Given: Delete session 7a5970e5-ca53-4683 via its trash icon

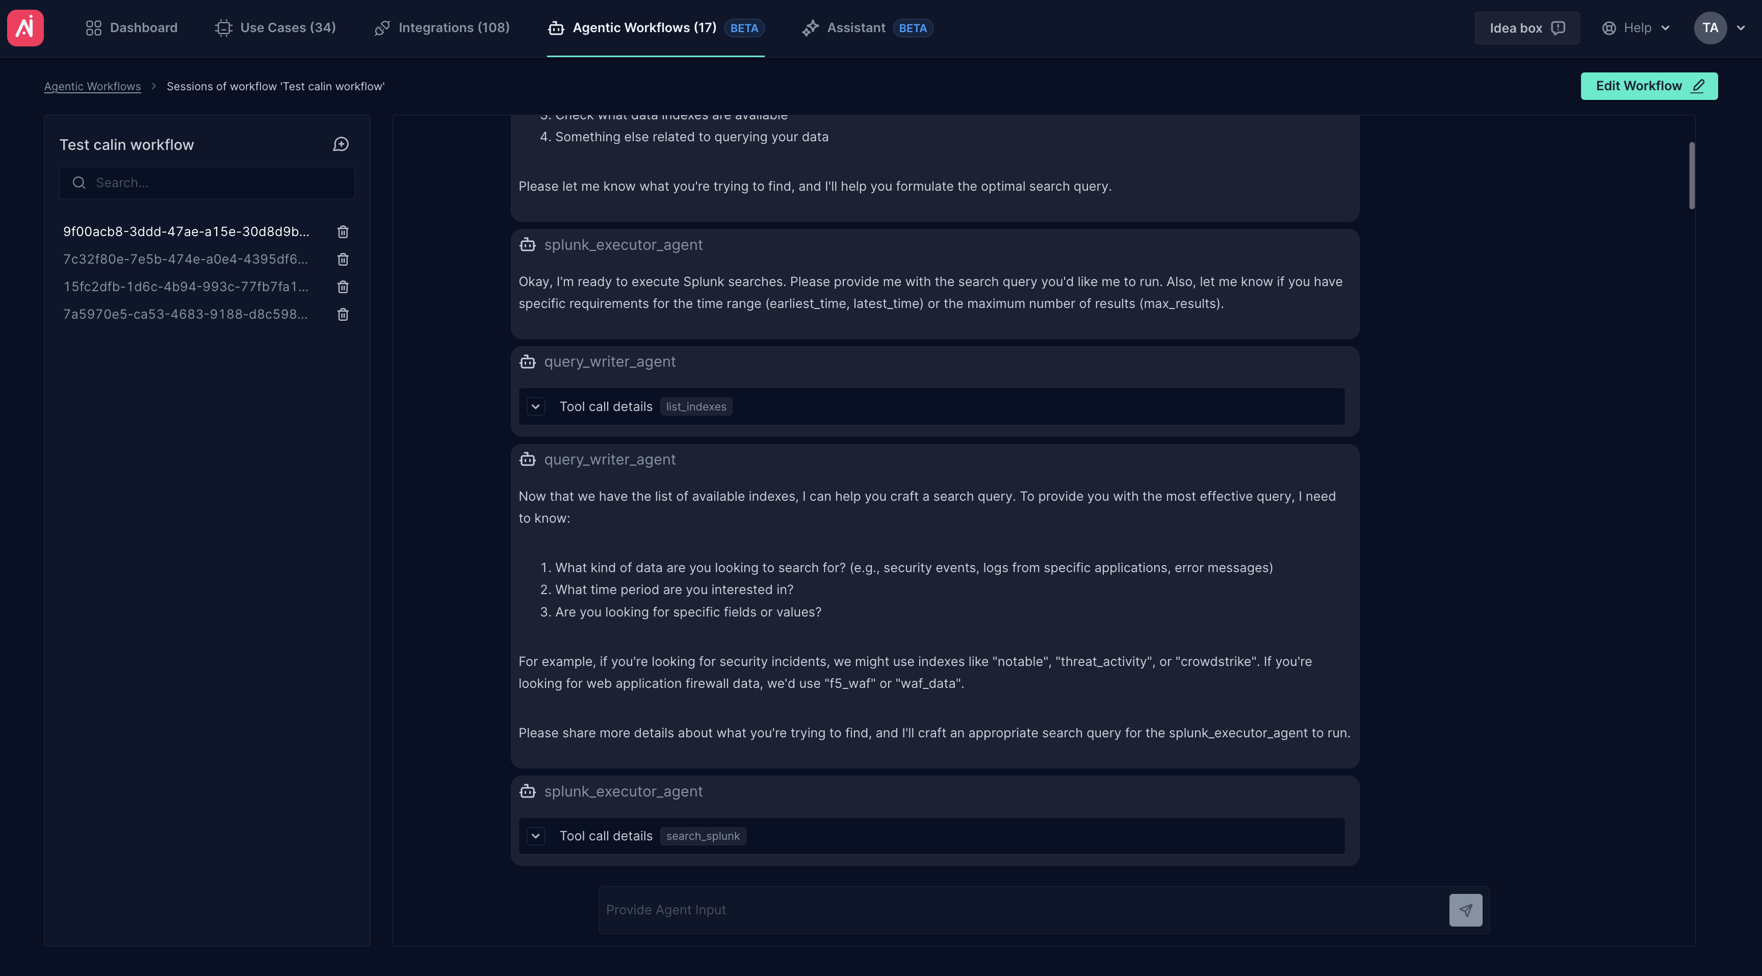Looking at the screenshot, I should (343, 315).
